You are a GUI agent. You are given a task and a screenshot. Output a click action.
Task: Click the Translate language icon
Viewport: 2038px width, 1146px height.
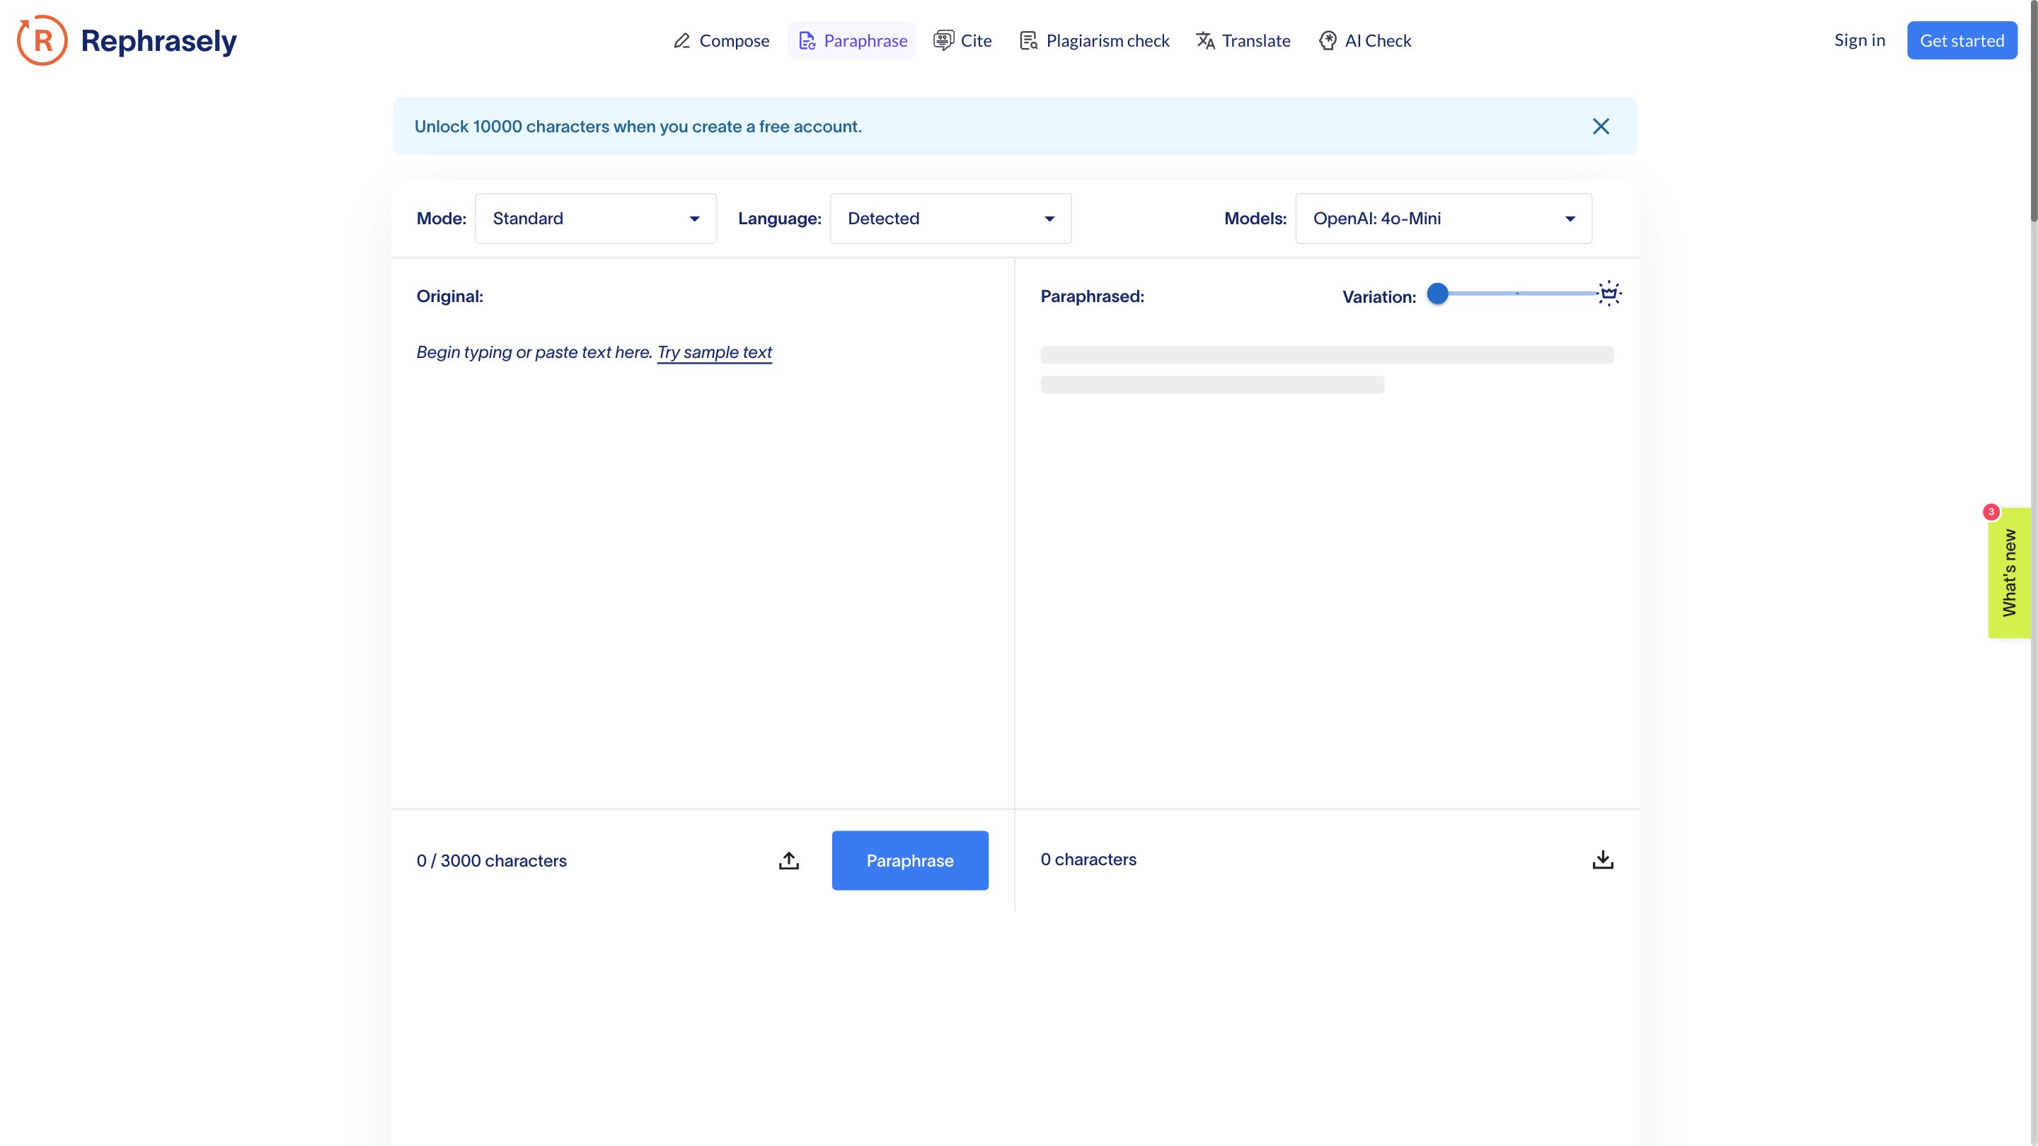[1205, 40]
